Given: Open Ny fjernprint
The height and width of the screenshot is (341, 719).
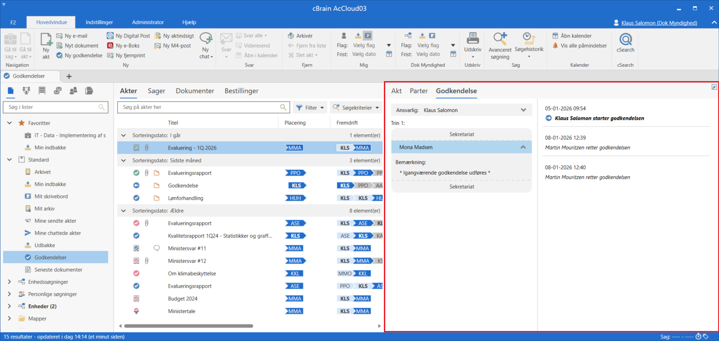Looking at the screenshot, I should [x=126, y=55].
